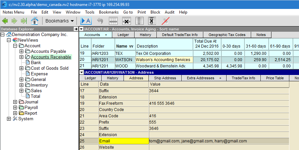299x150 pixels.
Task: Expand the Journal tree node
Action: (15, 102)
